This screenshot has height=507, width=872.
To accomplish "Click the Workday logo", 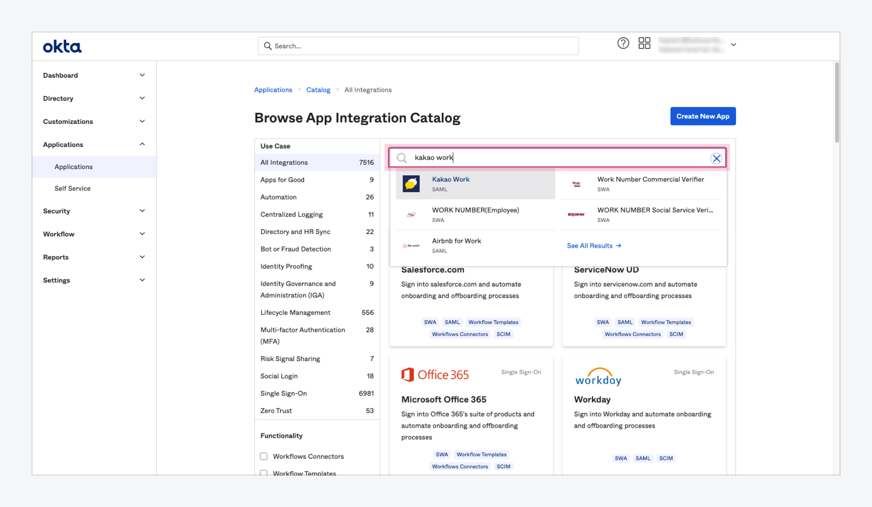I will (x=598, y=377).
